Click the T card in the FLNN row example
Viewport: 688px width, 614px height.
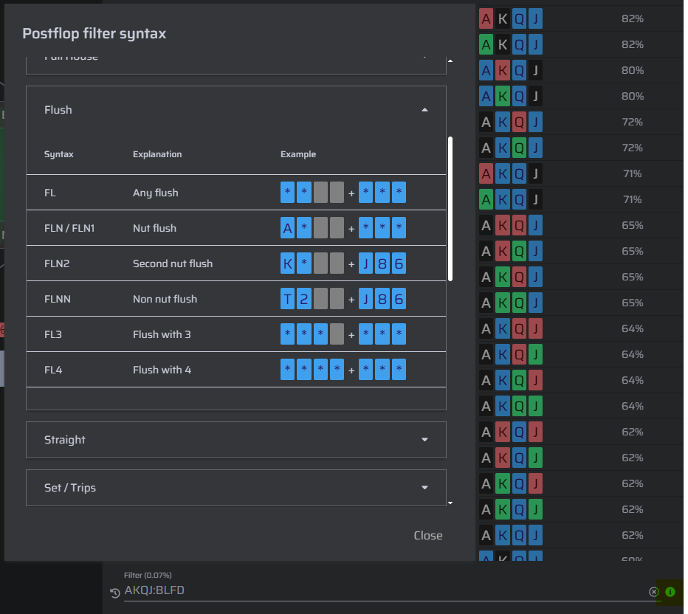pyautogui.click(x=287, y=299)
